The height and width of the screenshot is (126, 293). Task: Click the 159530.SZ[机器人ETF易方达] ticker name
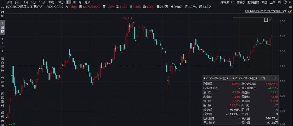pyautogui.click(x=25, y=7)
